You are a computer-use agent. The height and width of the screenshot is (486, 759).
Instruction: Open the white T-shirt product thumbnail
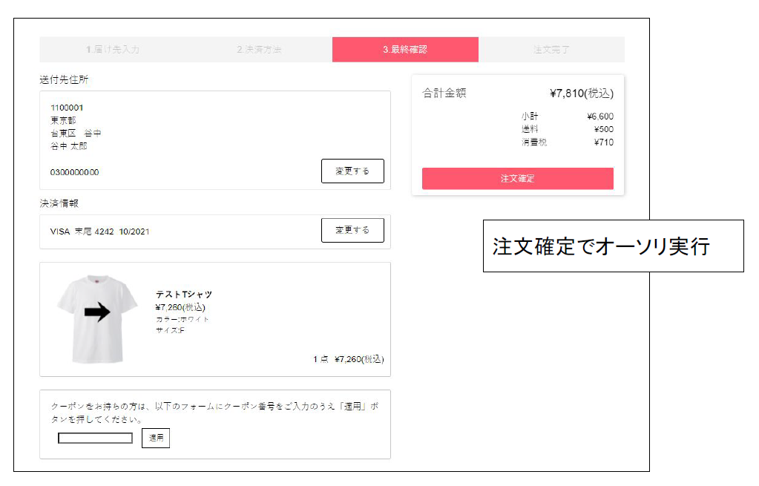[97, 319]
